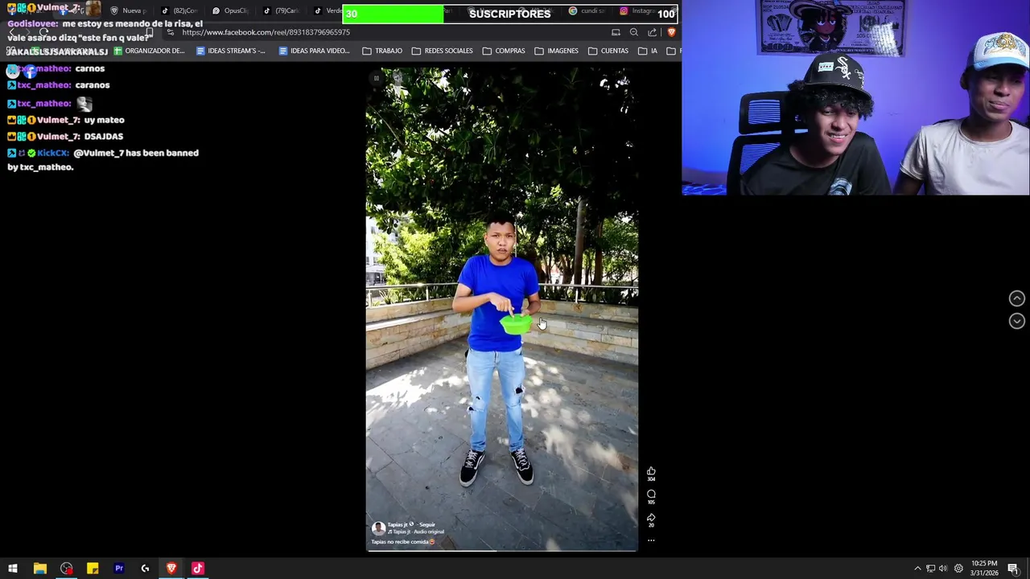Switch to the TikTok '(79)Carl' tab
This screenshot has height=579, width=1030.
pos(282,10)
